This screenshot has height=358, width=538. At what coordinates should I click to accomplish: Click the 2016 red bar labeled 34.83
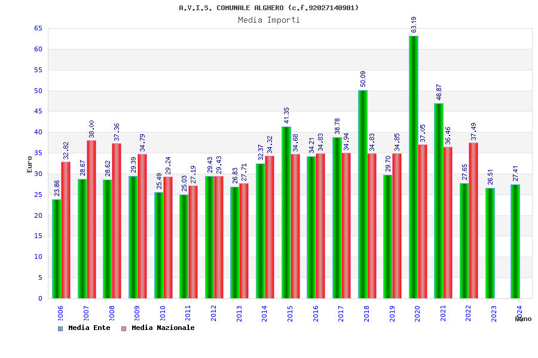(x=320, y=226)
